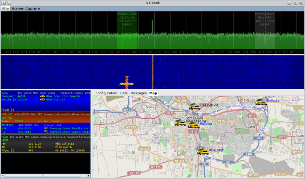The width and height of the screenshot is (305, 179).
Task: Click the East Syracuse Bellavia taxi marker
Action: coord(261,102)
